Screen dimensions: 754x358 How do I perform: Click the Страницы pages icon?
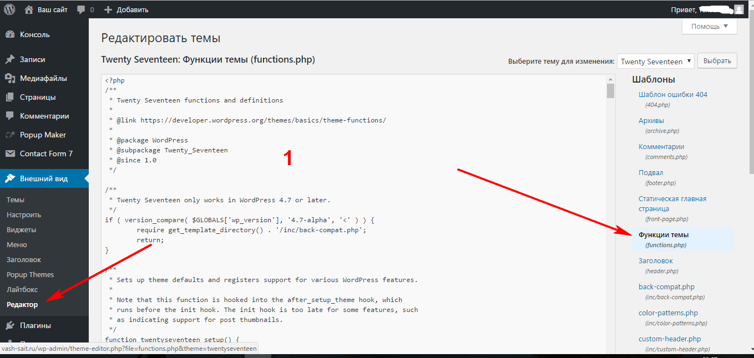[x=10, y=97]
